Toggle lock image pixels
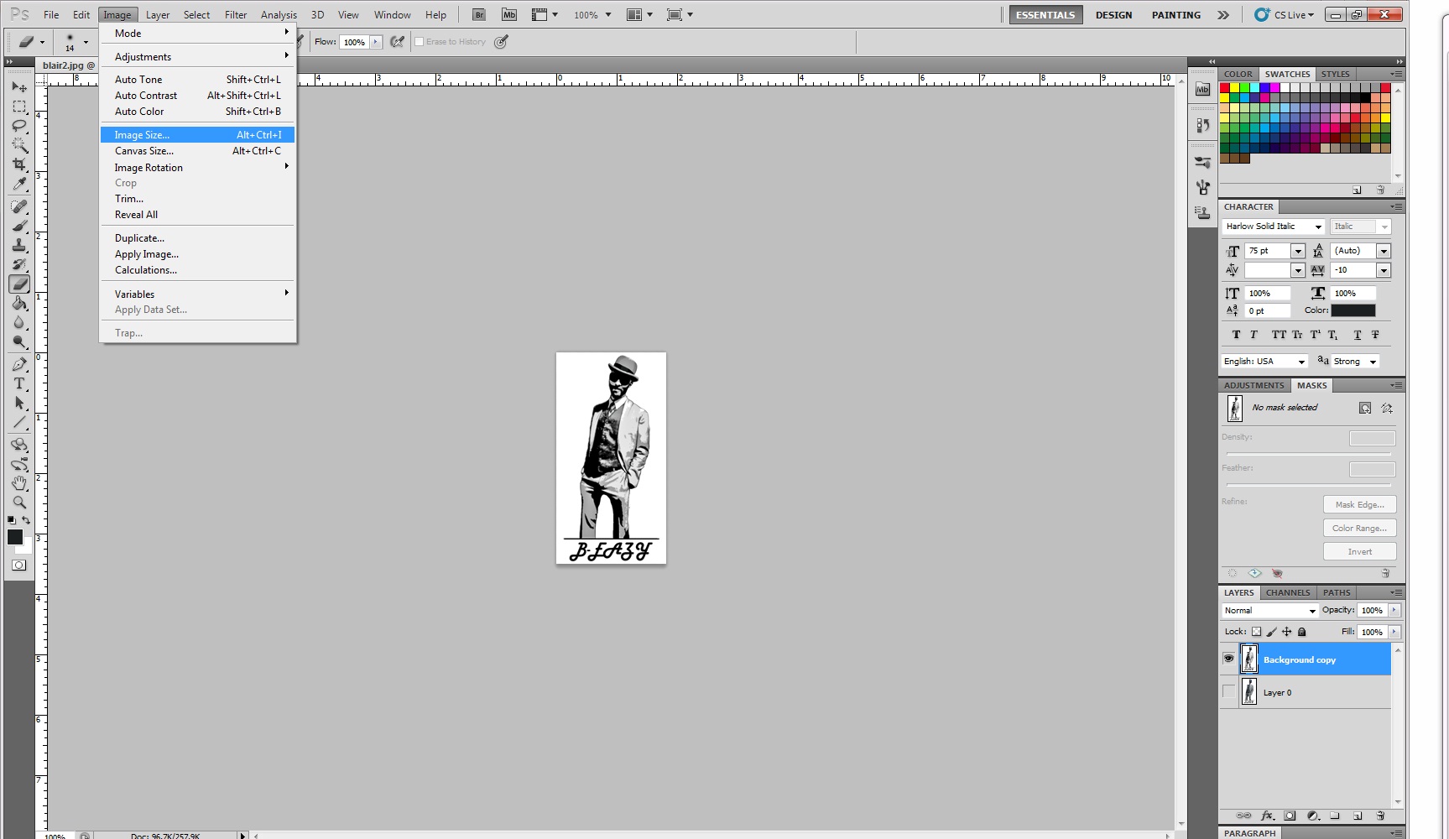 (x=1271, y=632)
